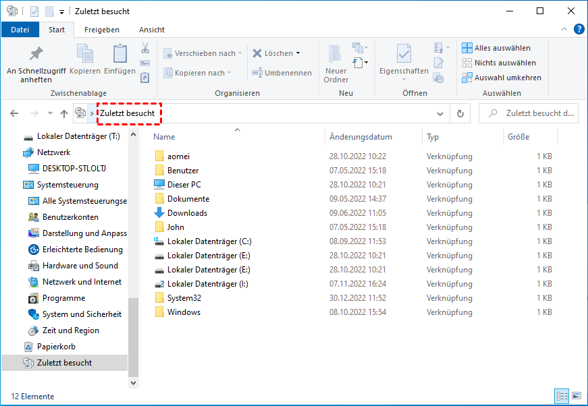This screenshot has height=406, width=588.
Task: Go up one level with up arrow
Action: 64,113
